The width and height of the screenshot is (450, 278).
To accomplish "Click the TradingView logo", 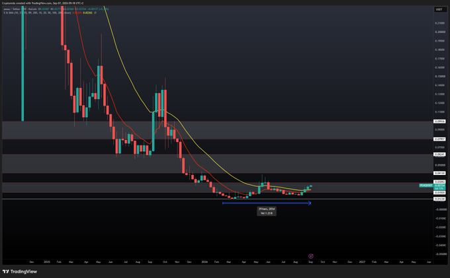I will [20, 271].
